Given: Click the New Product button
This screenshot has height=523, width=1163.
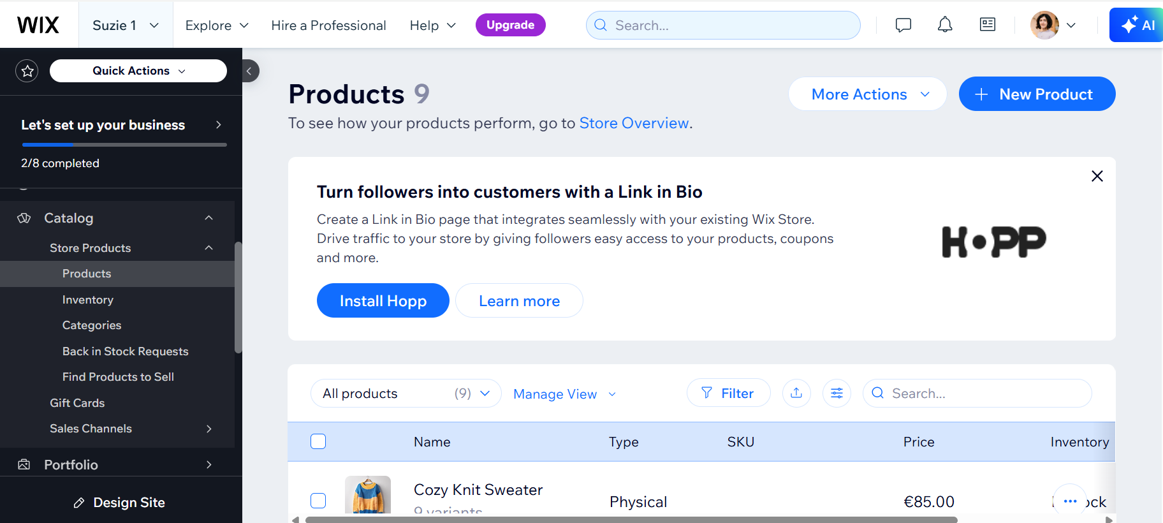Looking at the screenshot, I should coord(1037,94).
